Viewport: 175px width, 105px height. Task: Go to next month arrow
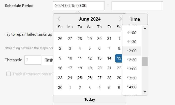pyautogui.click(x=120, y=19)
